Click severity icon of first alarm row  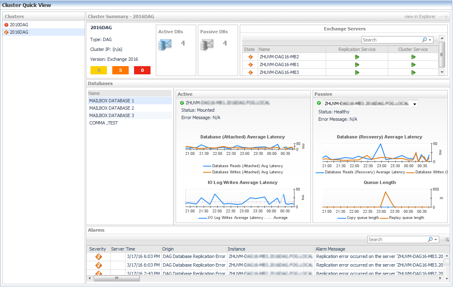[98, 257]
